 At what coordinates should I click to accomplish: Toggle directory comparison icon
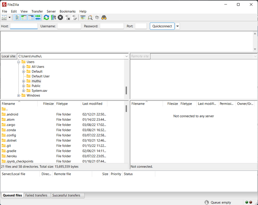(x=90, y=18)
